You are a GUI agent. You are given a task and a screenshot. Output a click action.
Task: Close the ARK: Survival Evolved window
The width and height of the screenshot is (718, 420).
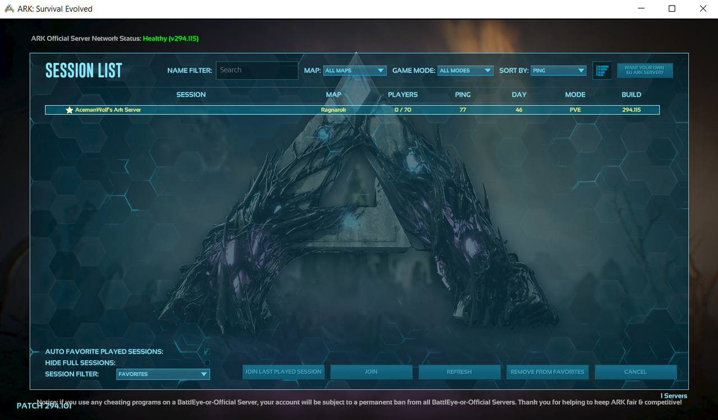tap(703, 9)
